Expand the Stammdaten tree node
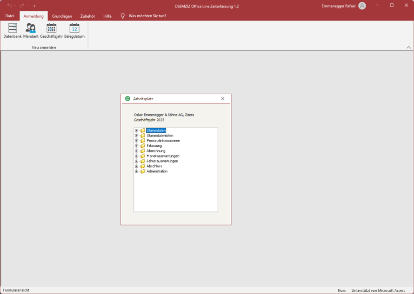This screenshot has width=414, height=294. pyautogui.click(x=137, y=130)
